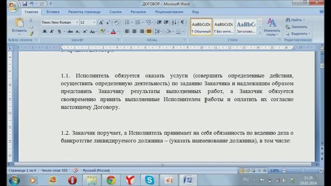Open font dialog launcher in Шрифт

click(118, 40)
